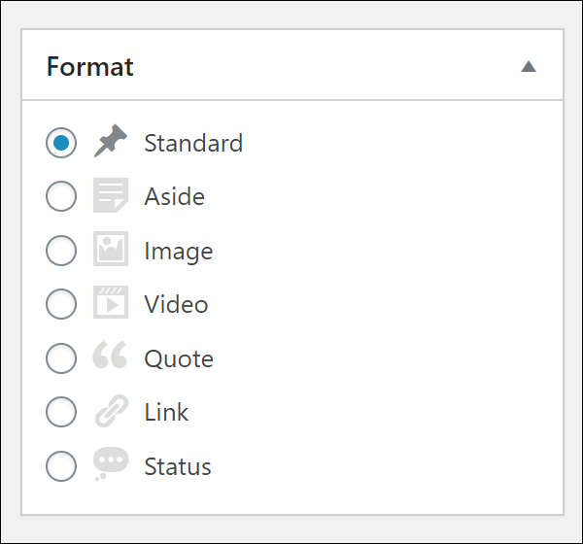Click the Image format picture icon

tap(111, 249)
